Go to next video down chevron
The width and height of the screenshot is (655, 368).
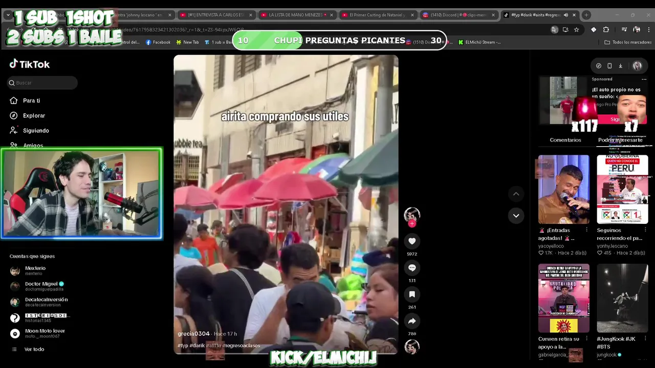click(516, 216)
